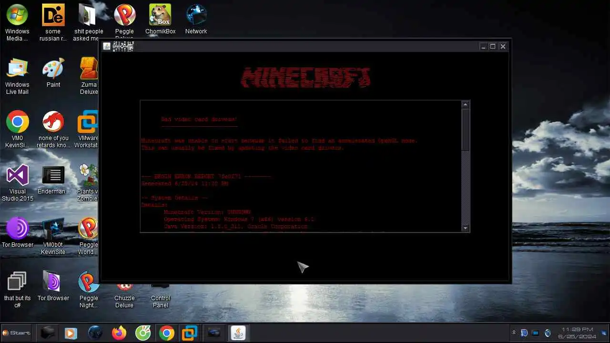This screenshot has height=343, width=610.
Task: Launch the Peggle Night desktop shortcut
Action: click(88, 290)
